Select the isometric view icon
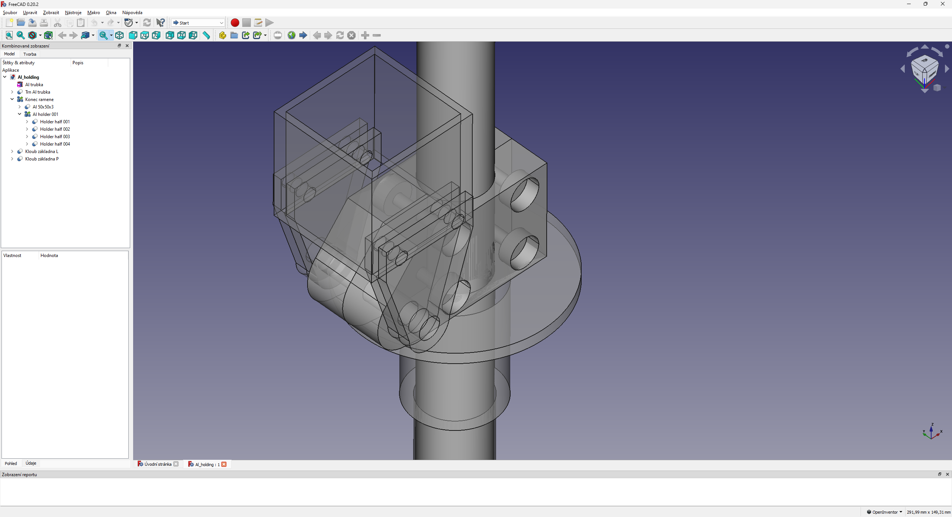The image size is (952, 517). coord(119,35)
